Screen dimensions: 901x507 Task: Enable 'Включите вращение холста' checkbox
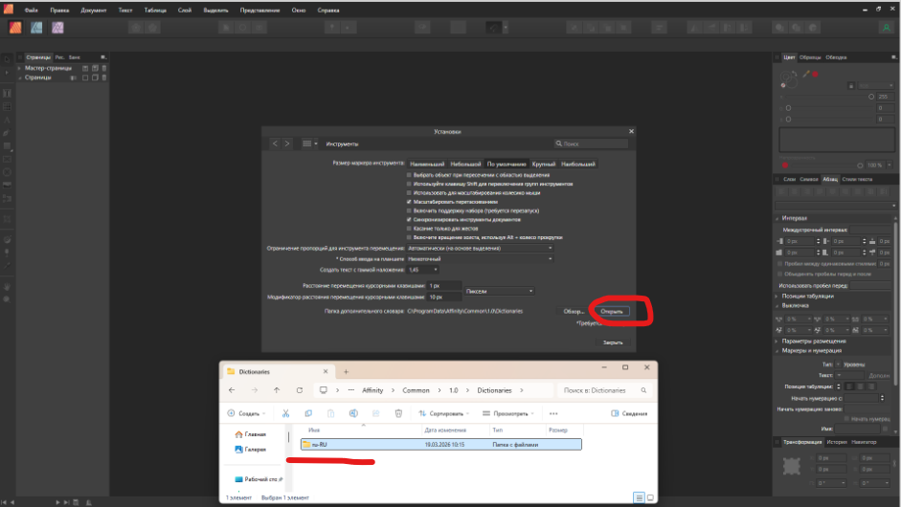[x=409, y=237]
